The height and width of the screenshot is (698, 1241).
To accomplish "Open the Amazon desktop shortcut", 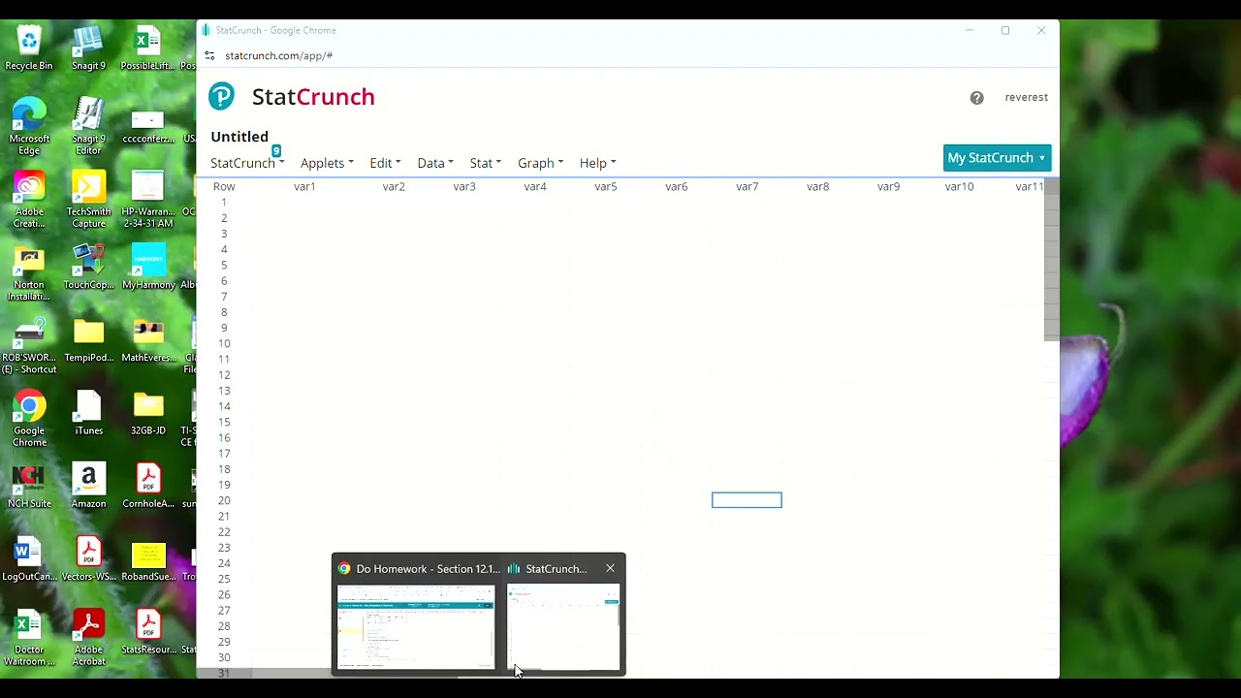I will [x=88, y=486].
